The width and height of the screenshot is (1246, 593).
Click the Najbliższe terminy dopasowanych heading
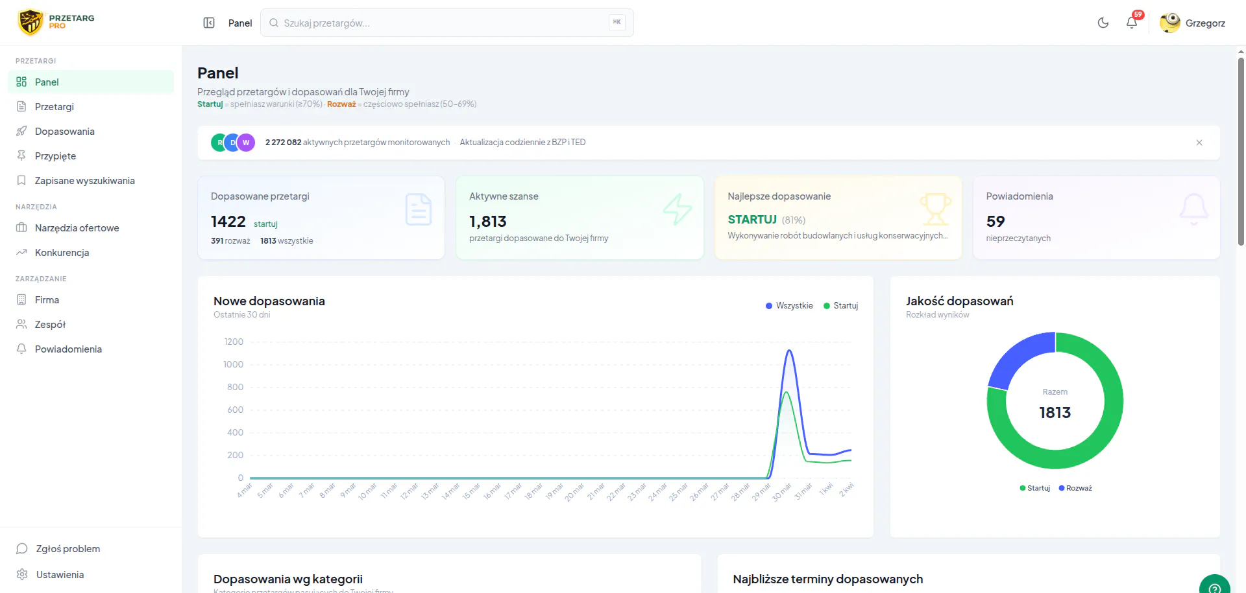[x=828, y=579]
